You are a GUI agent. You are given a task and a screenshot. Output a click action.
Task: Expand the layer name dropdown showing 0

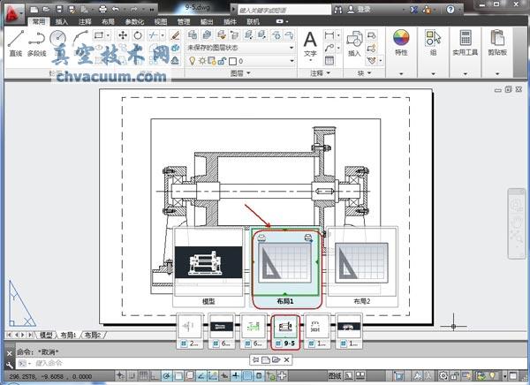291,61
